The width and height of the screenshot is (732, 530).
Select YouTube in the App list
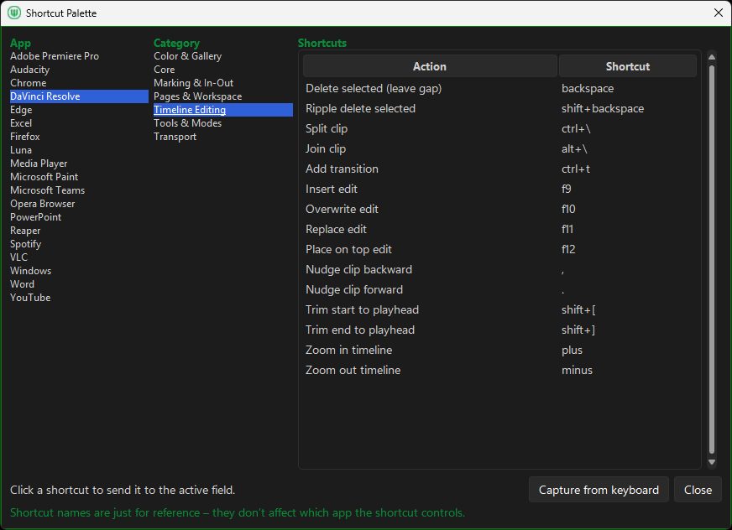(x=29, y=297)
